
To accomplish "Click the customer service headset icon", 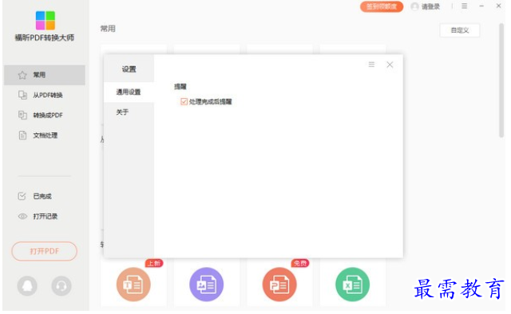I will 61,285.
